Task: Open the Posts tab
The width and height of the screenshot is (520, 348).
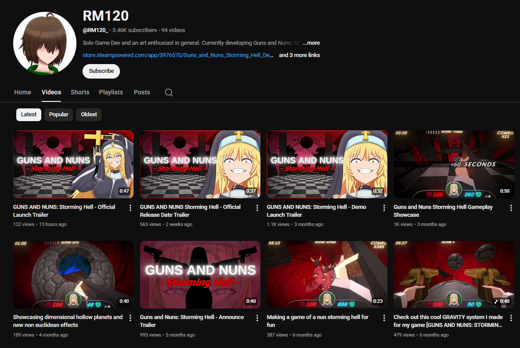Action: pos(142,93)
